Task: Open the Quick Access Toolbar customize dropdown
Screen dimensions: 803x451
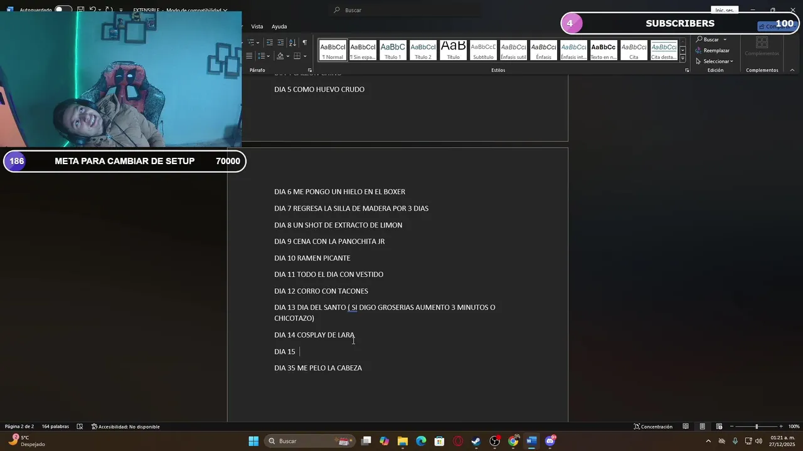Action: [121, 10]
